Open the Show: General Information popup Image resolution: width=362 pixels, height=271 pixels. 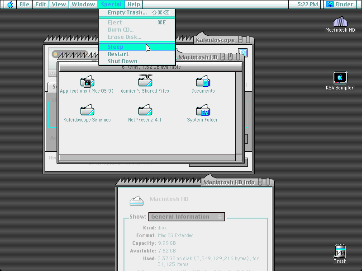(x=186, y=217)
